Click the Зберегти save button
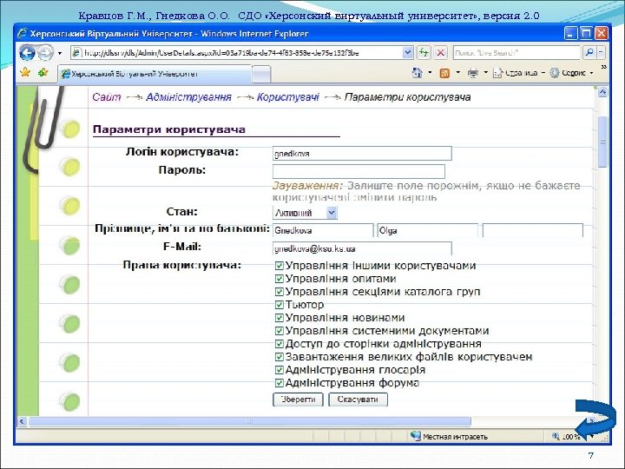 click(298, 400)
